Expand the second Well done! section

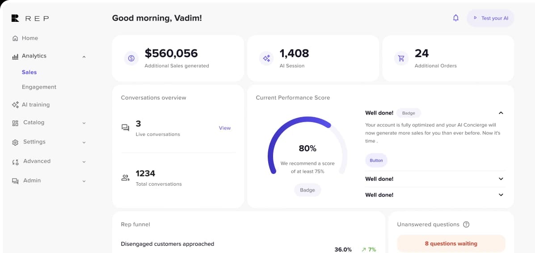501,179
